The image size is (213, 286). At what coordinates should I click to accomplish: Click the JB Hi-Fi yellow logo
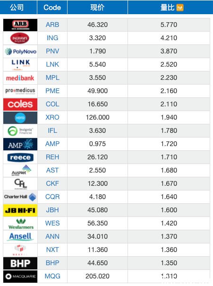pyautogui.click(x=20, y=210)
